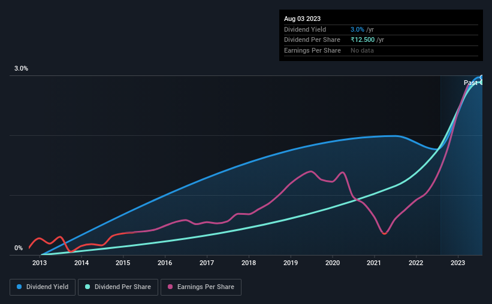492x304 pixels.
Task: Select the 2023 label on the time axis
Action: tap(458, 263)
